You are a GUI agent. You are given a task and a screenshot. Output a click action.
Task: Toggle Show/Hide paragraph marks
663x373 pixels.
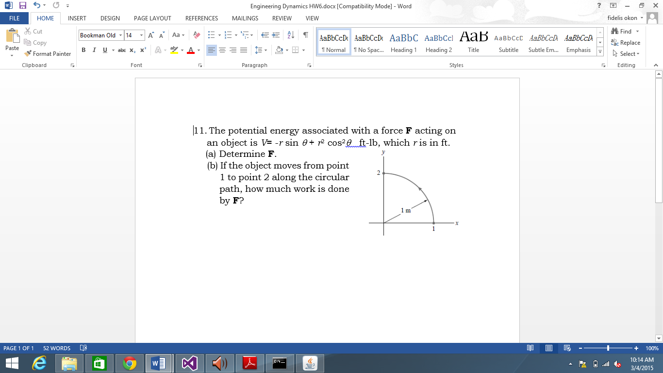305,34
